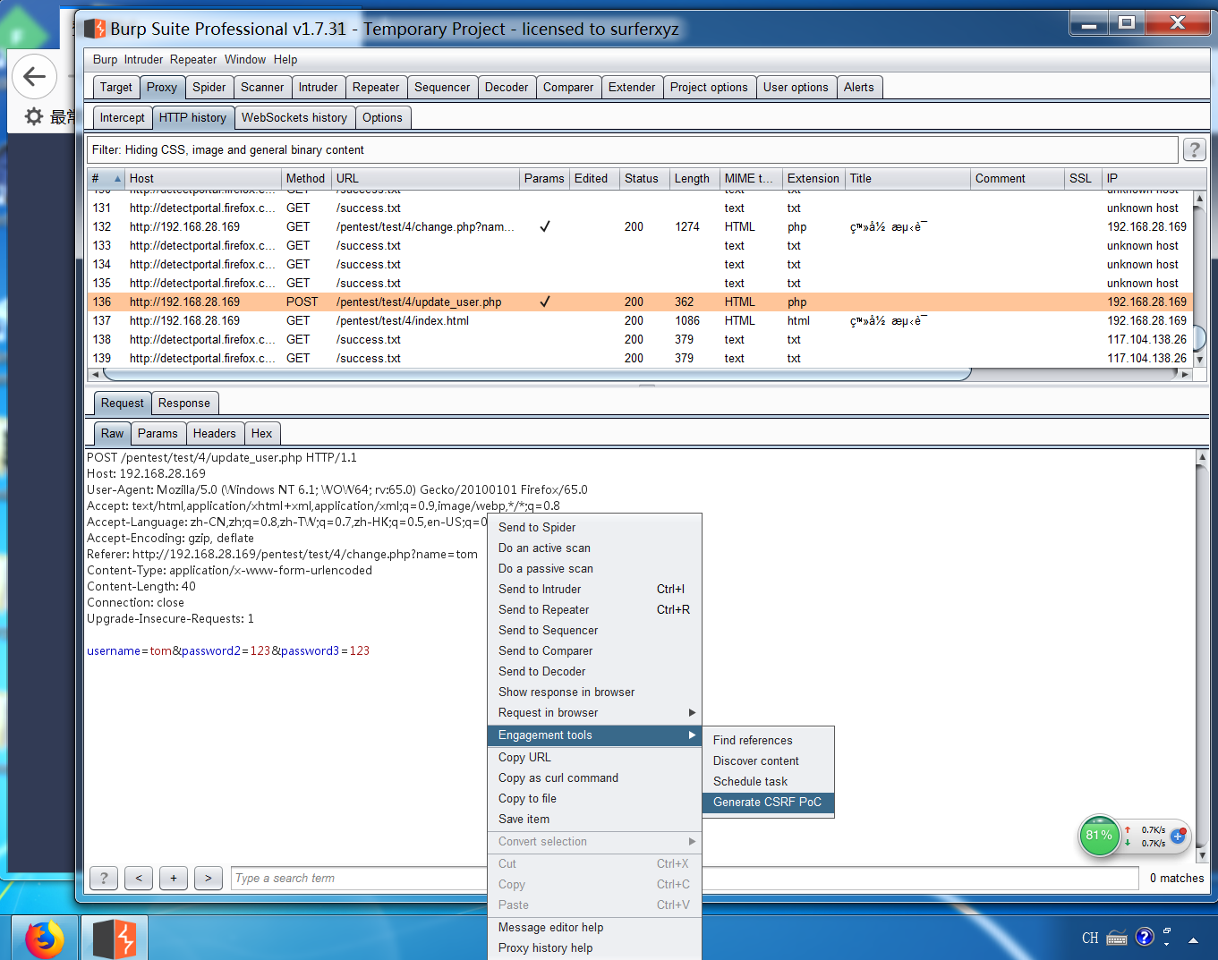Choose Do an active scan
Viewport: 1218px width, 960px height.
pos(594,548)
